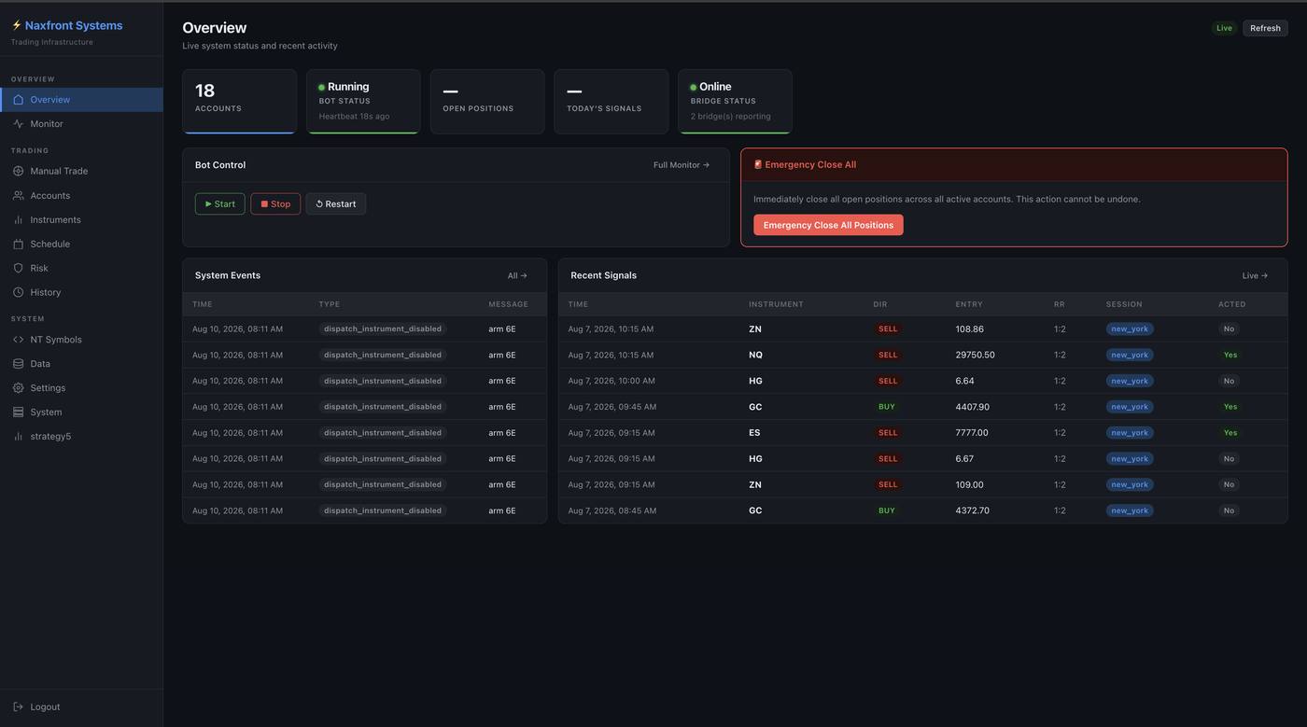
Task: Click the Heartbeat 18s ago text
Action: tap(354, 117)
